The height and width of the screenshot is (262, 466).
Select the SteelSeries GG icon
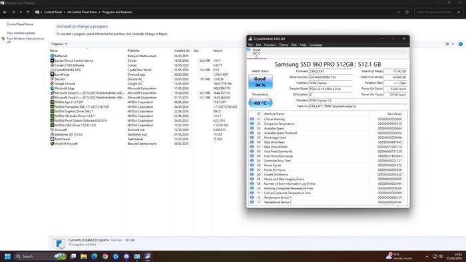point(52,134)
